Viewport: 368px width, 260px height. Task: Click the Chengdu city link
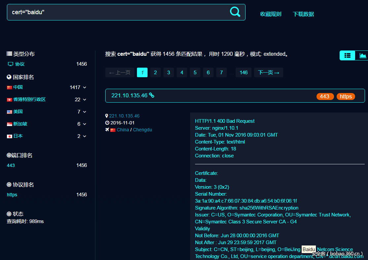(142, 130)
